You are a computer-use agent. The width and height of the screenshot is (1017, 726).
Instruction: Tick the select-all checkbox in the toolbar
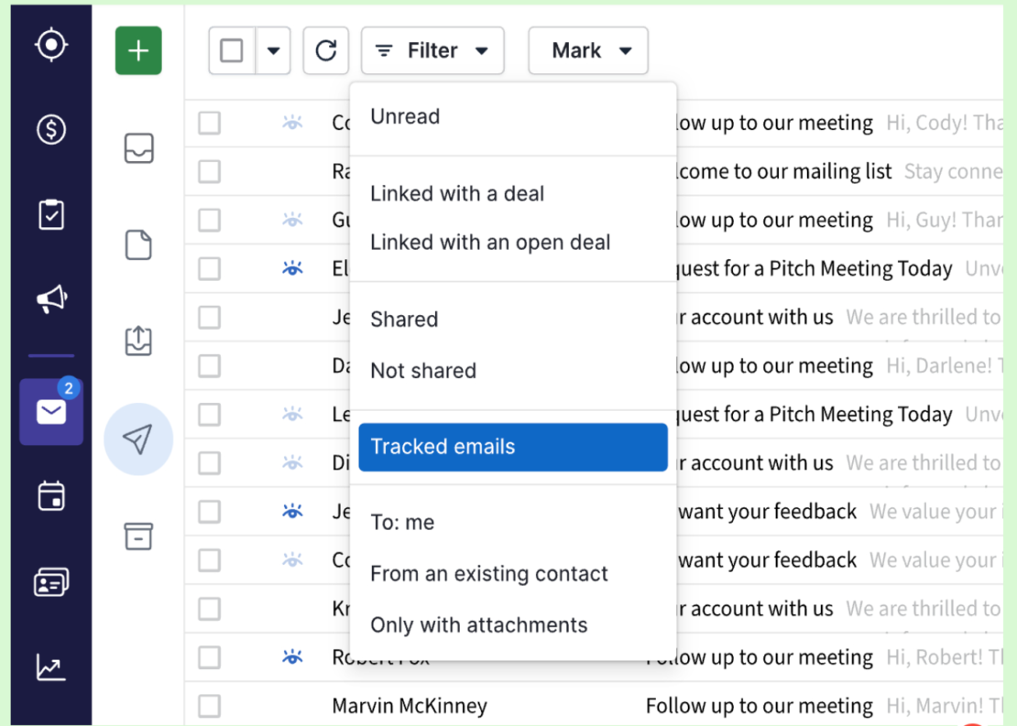[231, 50]
